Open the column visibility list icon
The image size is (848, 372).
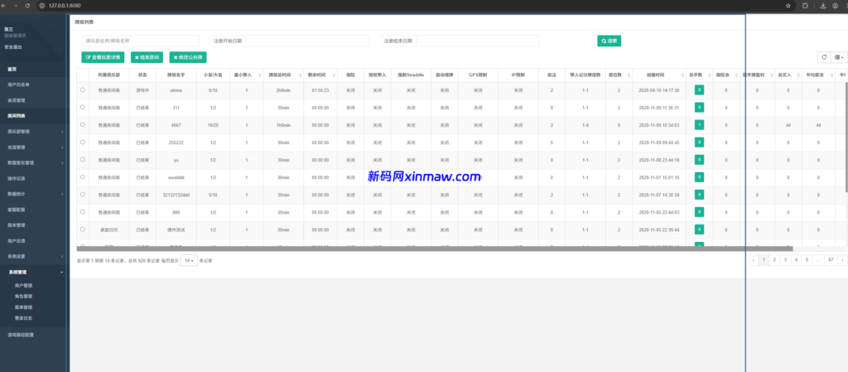pyautogui.click(x=839, y=57)
